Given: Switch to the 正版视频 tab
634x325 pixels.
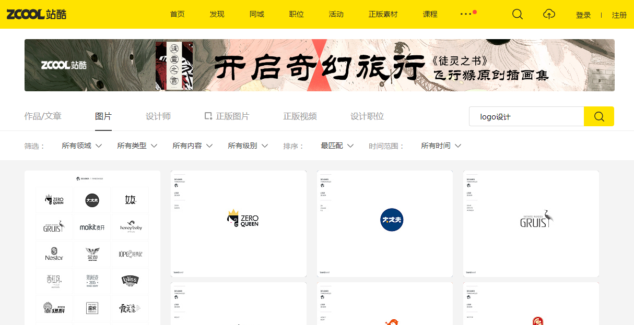Looking at the screenshot, I should click(300, 116).
